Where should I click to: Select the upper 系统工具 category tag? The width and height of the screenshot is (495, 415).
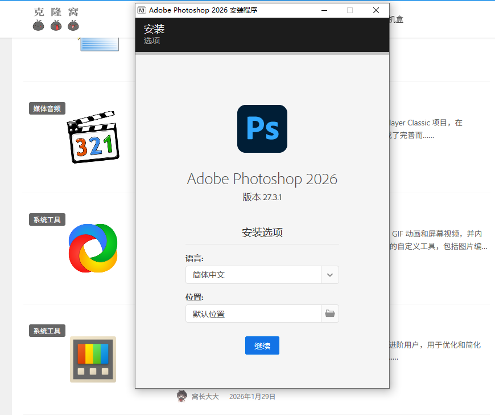click(x=47, y=219)
